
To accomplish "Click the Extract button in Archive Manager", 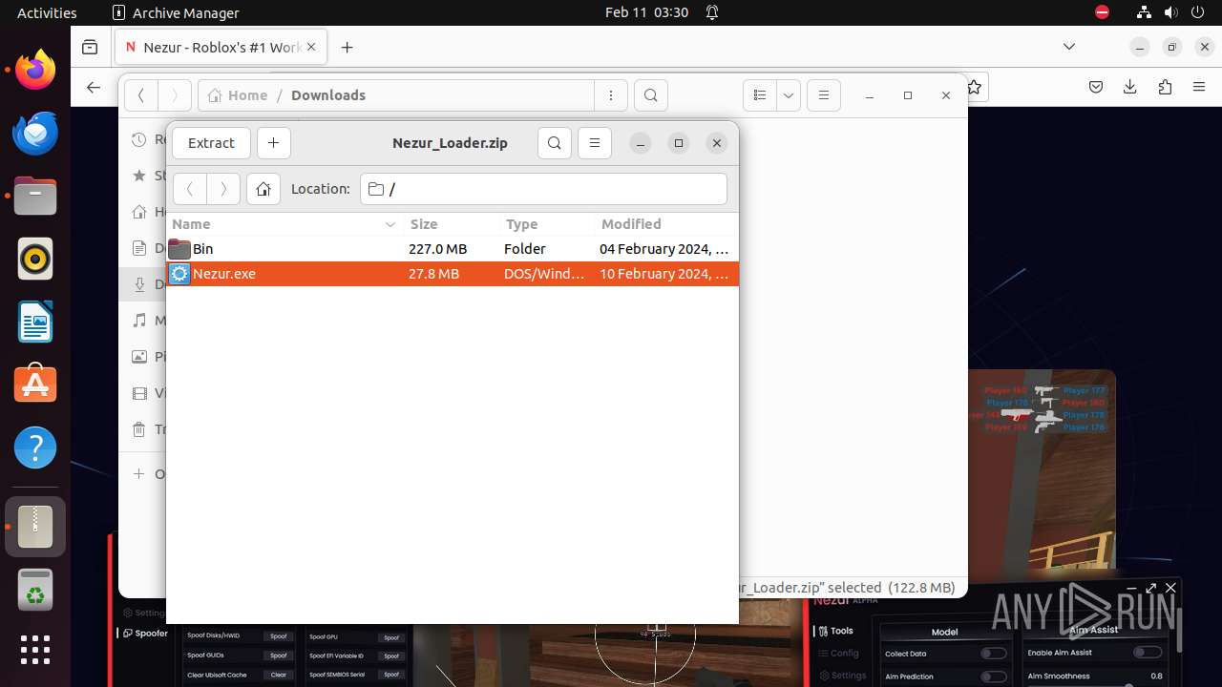I will click(x=211, y=143).
